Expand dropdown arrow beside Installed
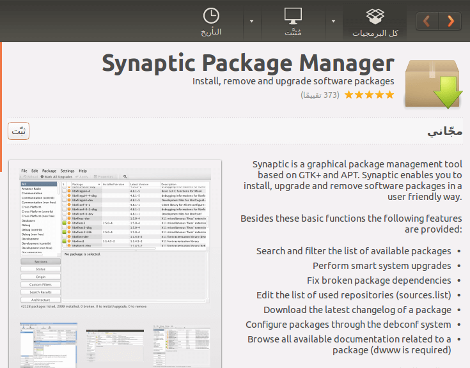 (x=252, y=21)
